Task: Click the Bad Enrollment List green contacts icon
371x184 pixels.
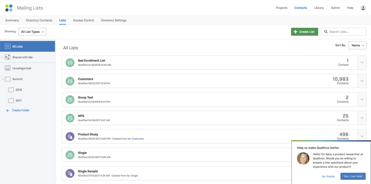Action: [x=70, y=63]
